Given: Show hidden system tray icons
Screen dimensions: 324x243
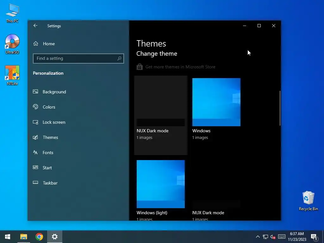Looking at the screenshot, I should (258, 237).
